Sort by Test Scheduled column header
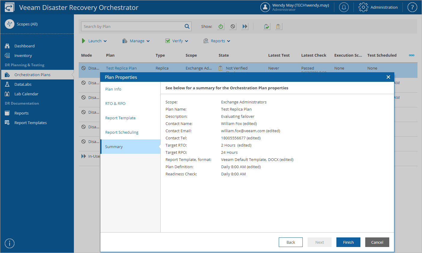Image resolution: width=422 pixels, height=253 pixels. (382, 55)
